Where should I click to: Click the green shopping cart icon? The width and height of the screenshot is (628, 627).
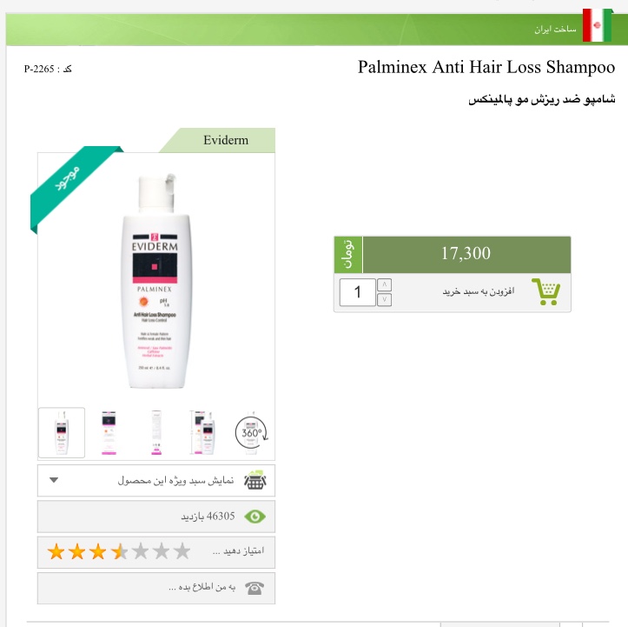[x=545, y=291]
